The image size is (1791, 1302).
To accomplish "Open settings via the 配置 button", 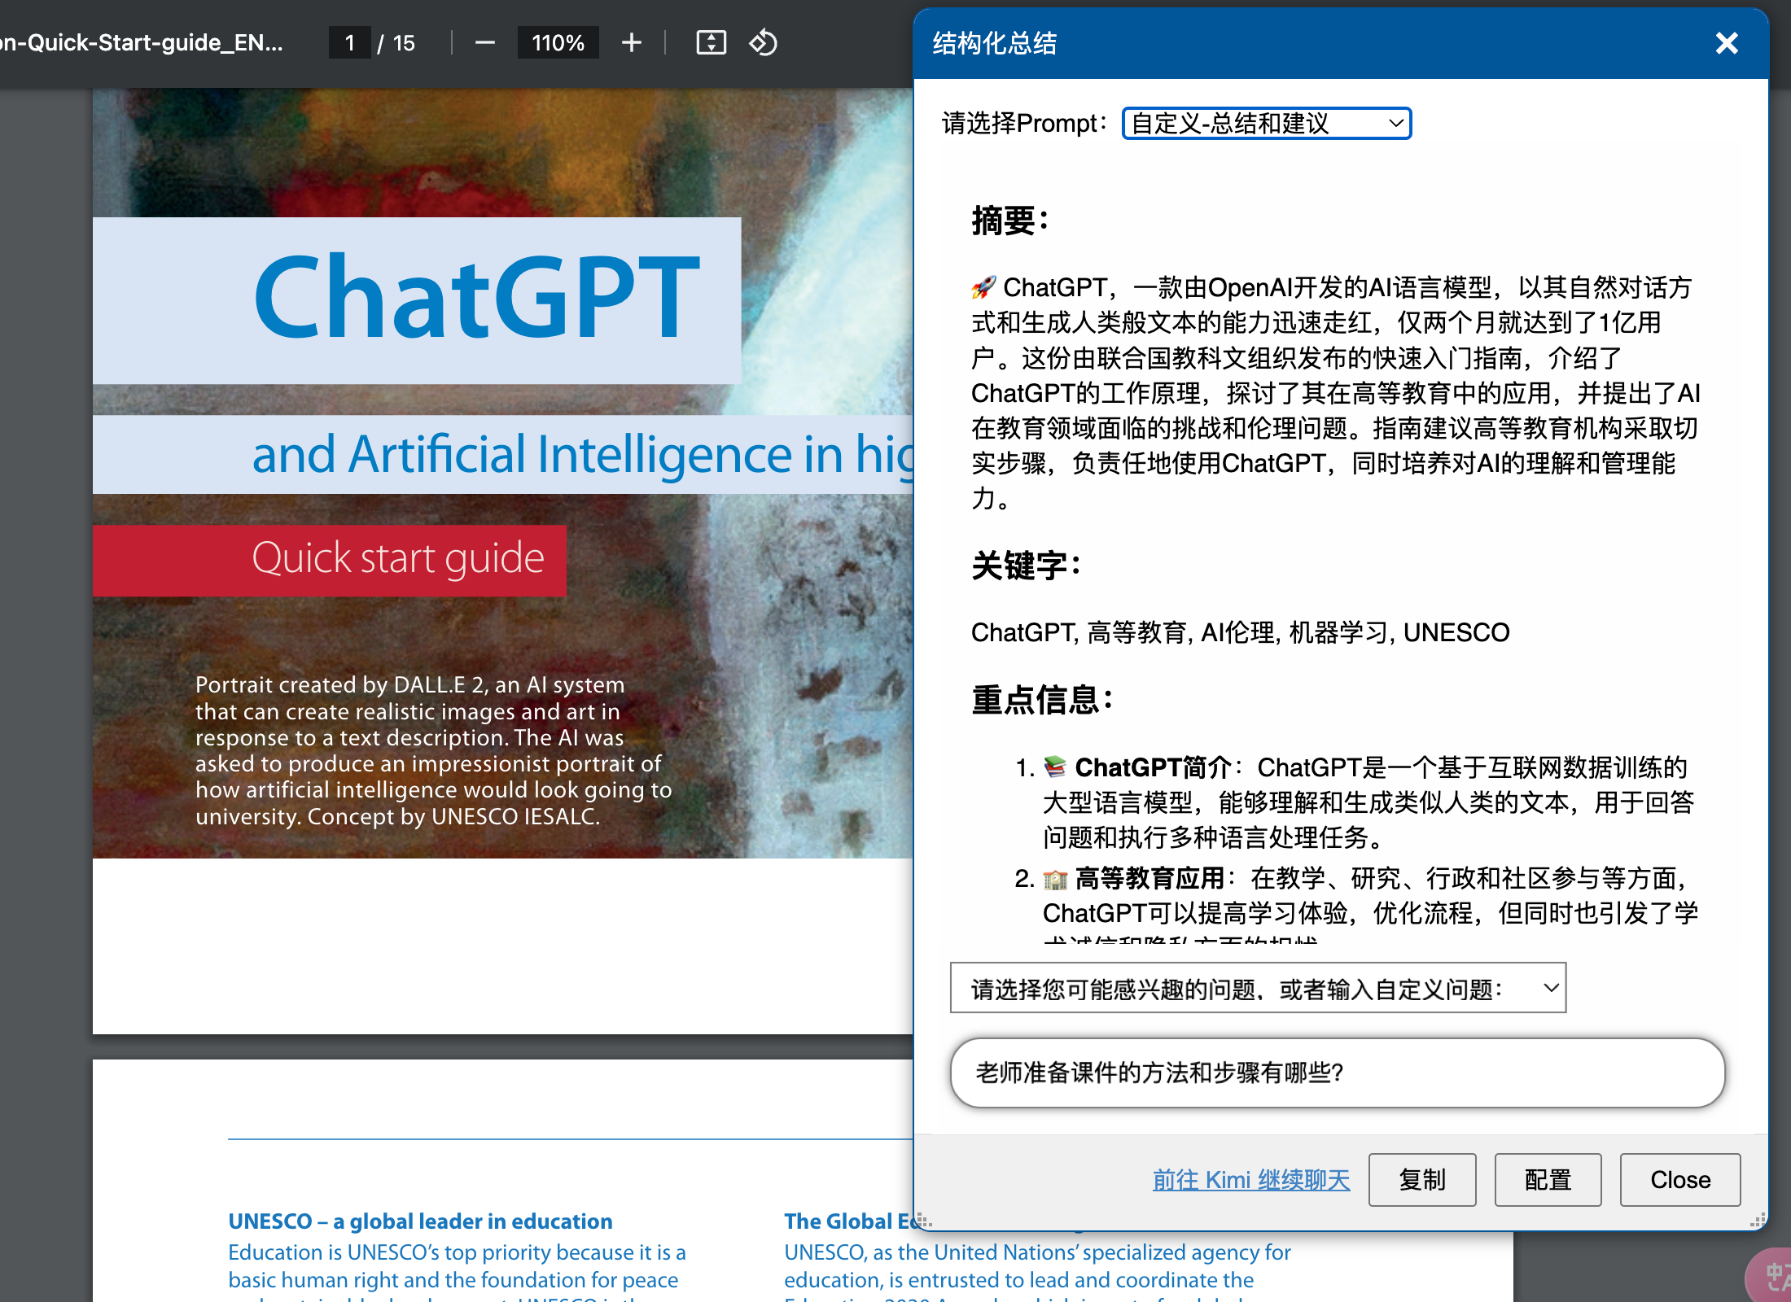I will (x=1548, y=1180).
